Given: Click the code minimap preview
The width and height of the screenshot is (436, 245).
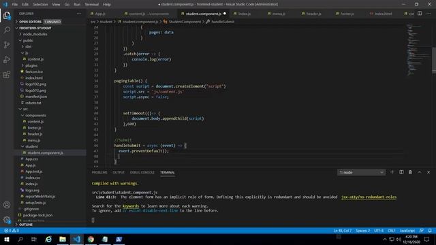Looking at the screenshot, I should (418, 50).
